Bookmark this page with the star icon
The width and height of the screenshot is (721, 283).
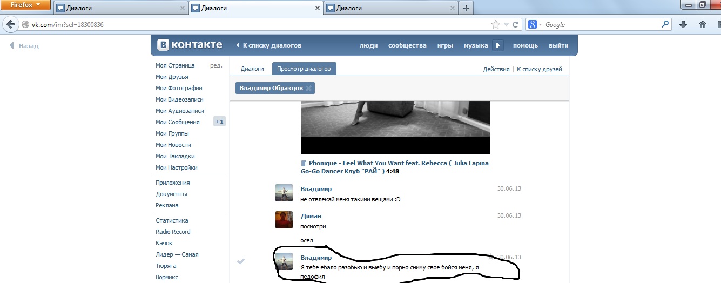pos(495,24)
